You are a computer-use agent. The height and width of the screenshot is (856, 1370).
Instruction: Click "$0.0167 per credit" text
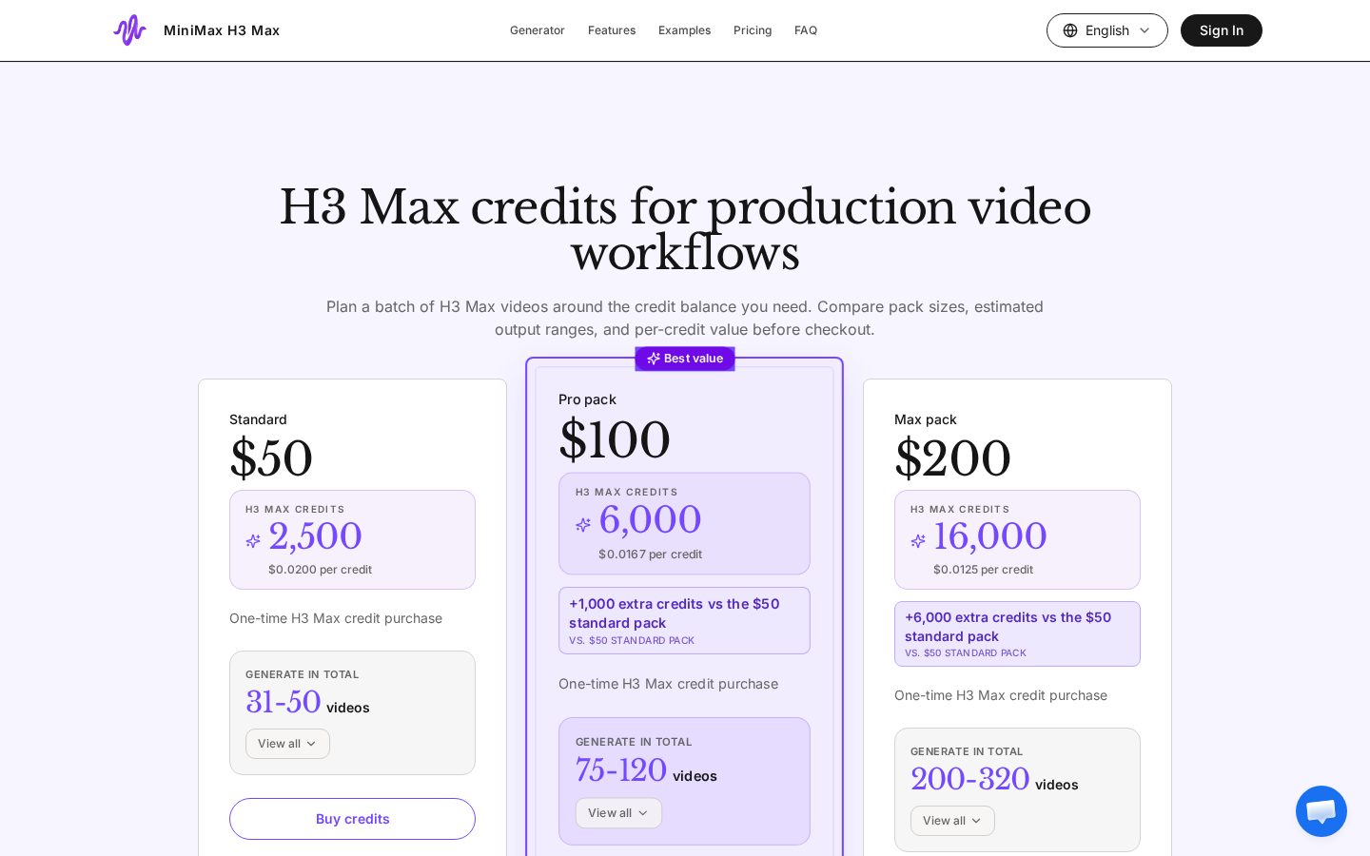coord(650,554)
